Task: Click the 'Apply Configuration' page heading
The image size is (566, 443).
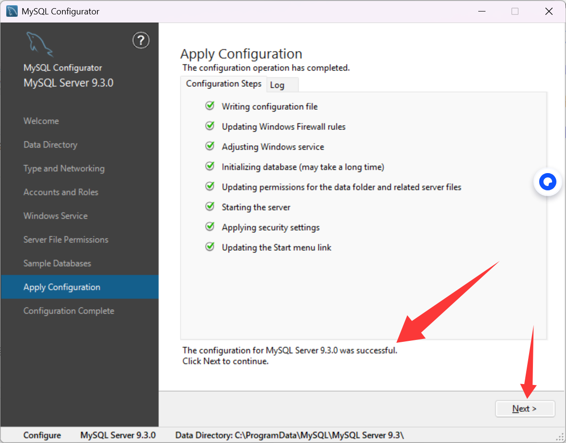Action: coord(241,54)
